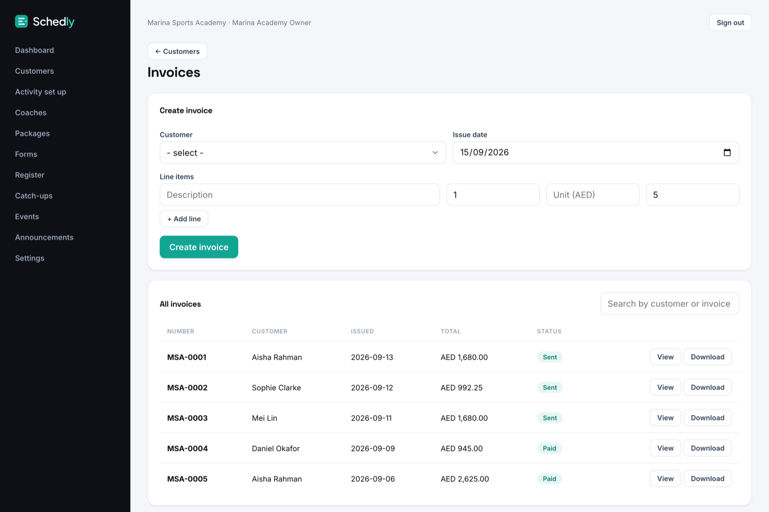This screenshot has height=512, width=769.
Task: Focus the Unit (AED) price field
Action: coord(593,195)
